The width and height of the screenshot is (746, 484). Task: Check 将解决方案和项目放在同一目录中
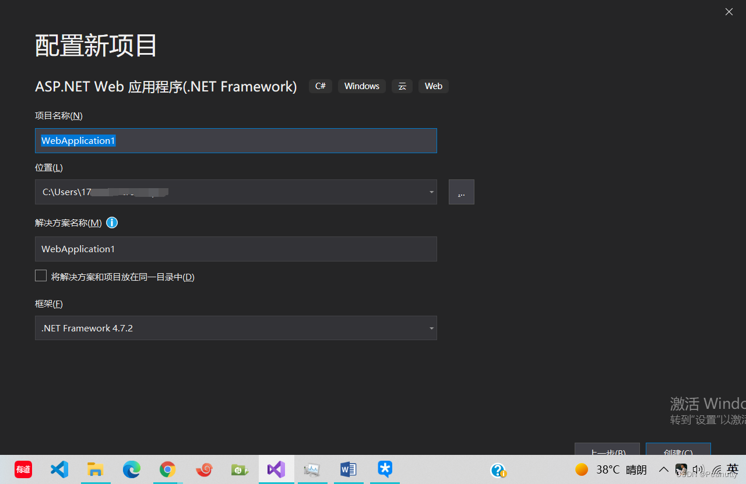(41, 275)
